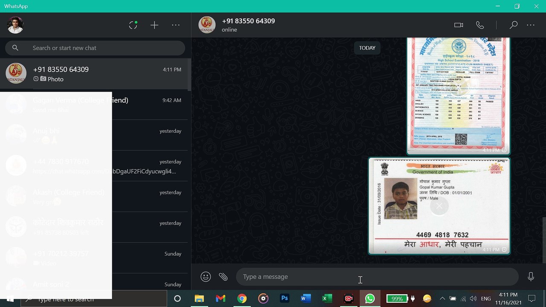Open the Akash (College Friend) chat

pyautogui.click(x=94, y=197)
